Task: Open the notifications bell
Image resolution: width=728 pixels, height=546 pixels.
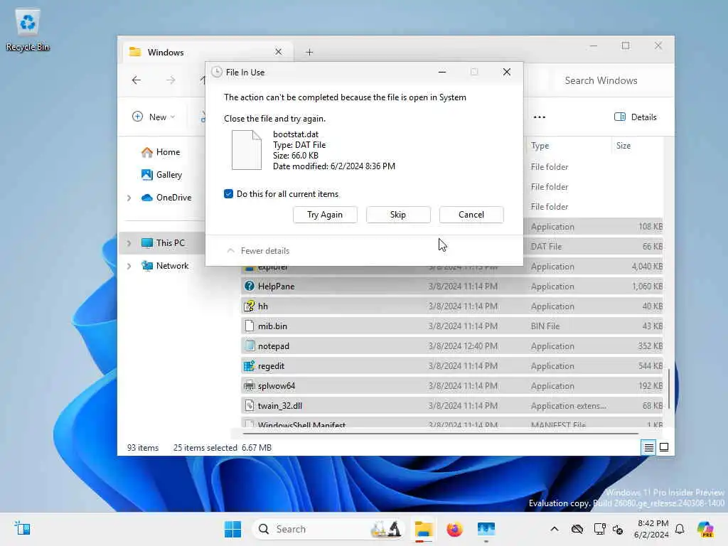Action: (680, 529)
